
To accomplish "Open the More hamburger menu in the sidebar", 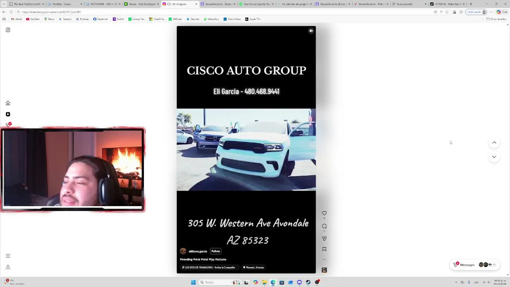I will click(8, 256).
